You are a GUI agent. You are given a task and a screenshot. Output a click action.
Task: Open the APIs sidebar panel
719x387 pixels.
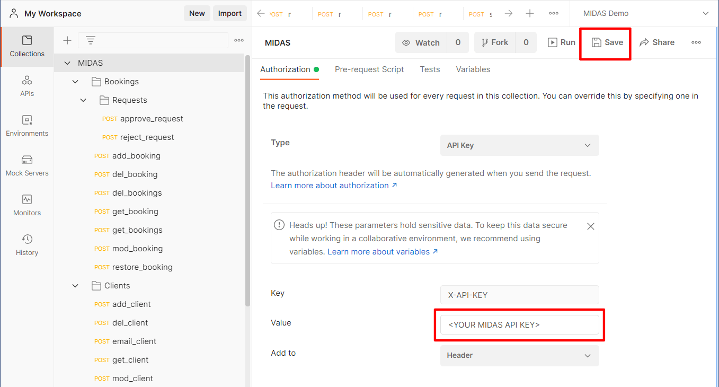[x=27, y=86]
